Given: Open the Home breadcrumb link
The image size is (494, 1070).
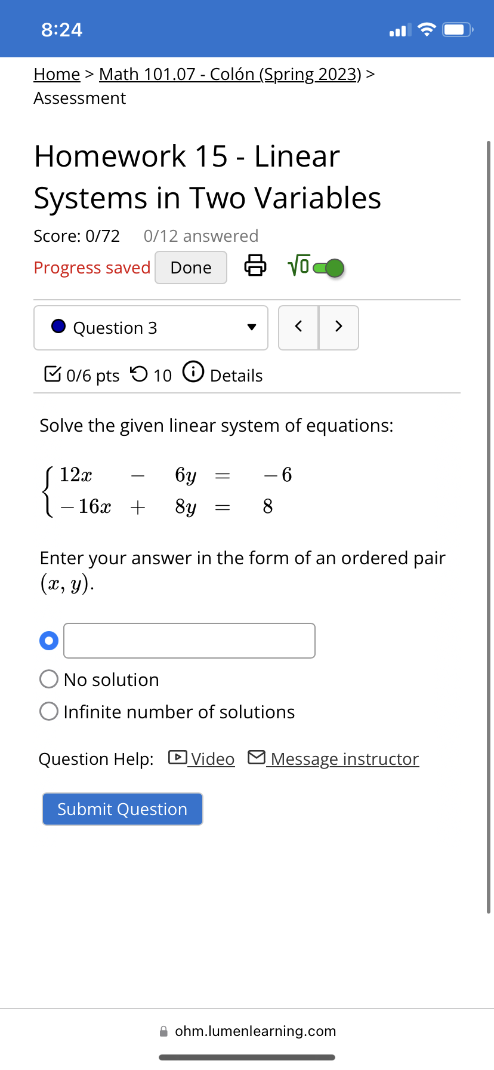Looking at the screenshot, I should (57, 74).
